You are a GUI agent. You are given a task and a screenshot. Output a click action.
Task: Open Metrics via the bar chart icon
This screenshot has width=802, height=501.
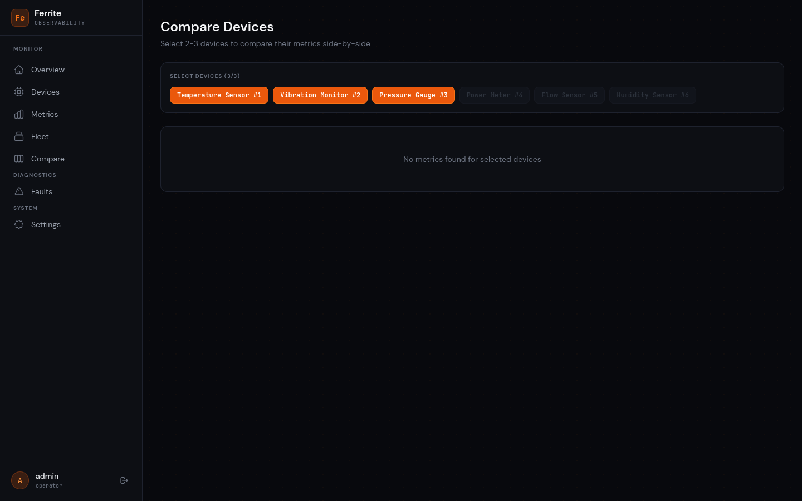[19, 114]
